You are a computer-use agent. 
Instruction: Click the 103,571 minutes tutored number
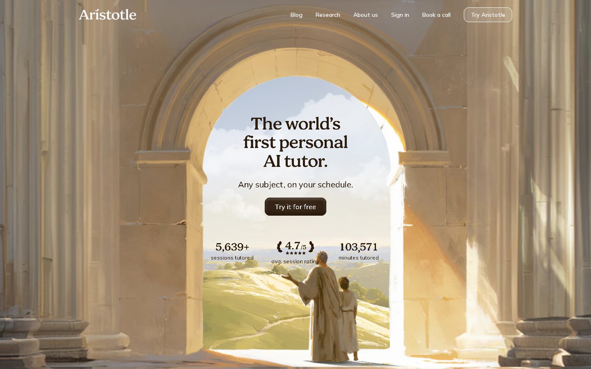(359, 247)
